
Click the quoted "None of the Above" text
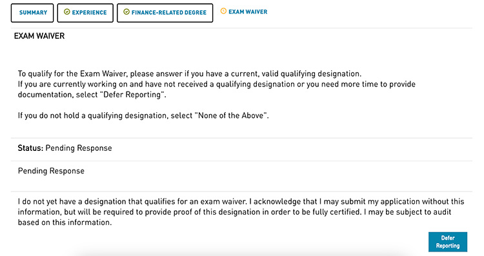230,115
